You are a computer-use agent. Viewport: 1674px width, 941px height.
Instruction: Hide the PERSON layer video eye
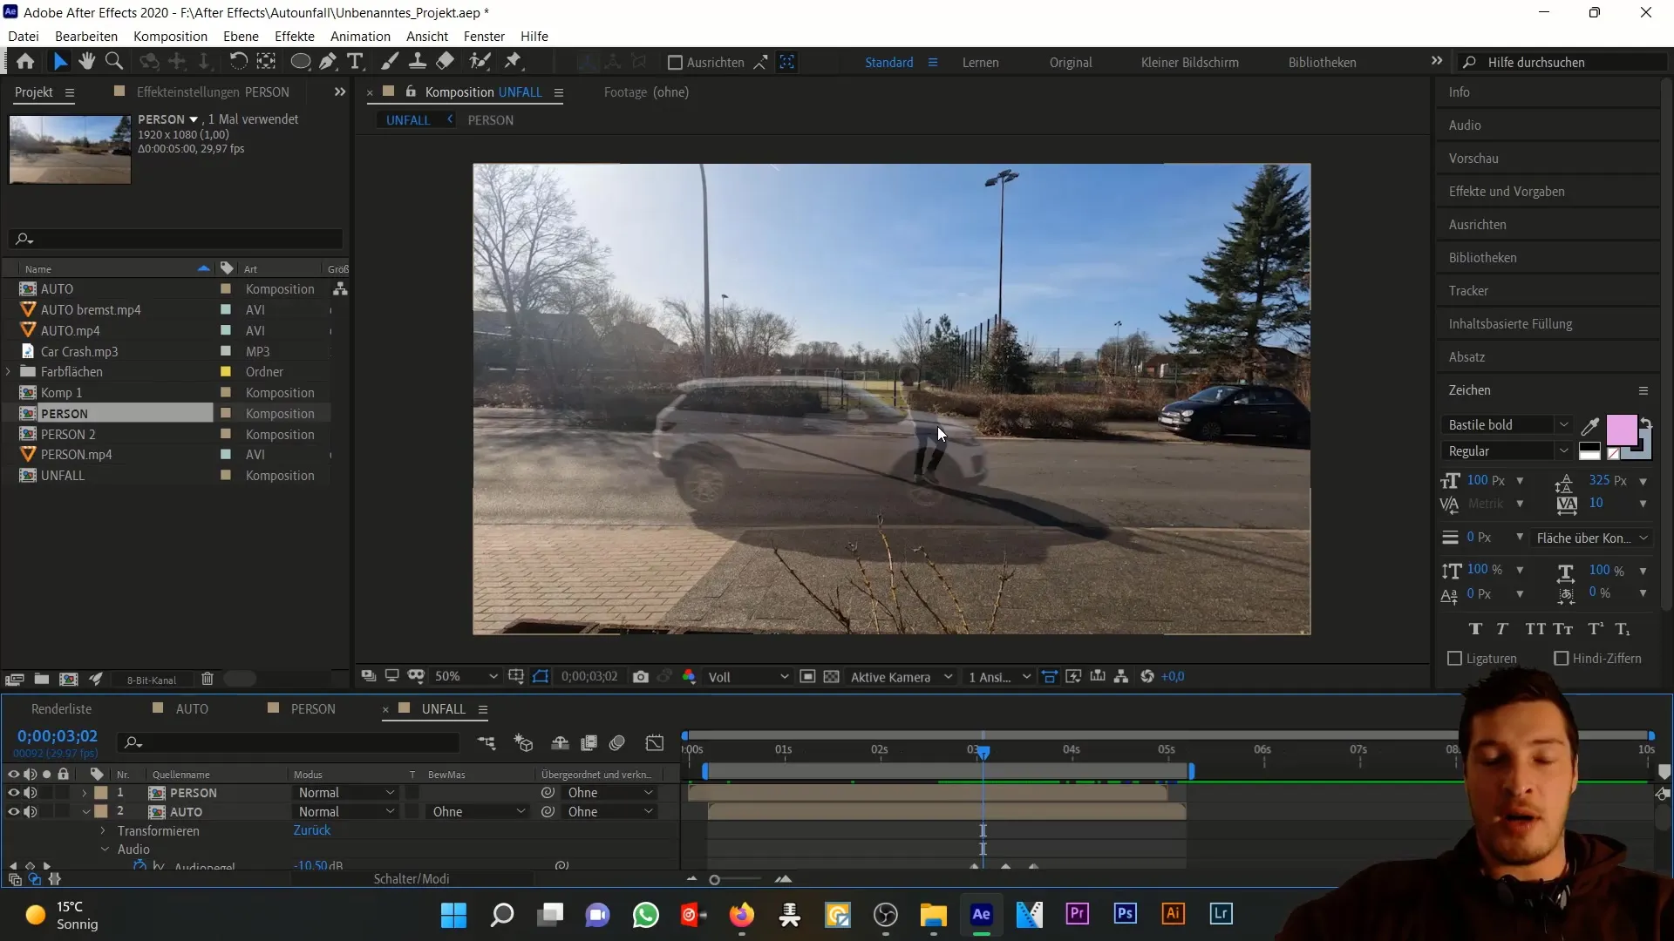pos(13,793)
